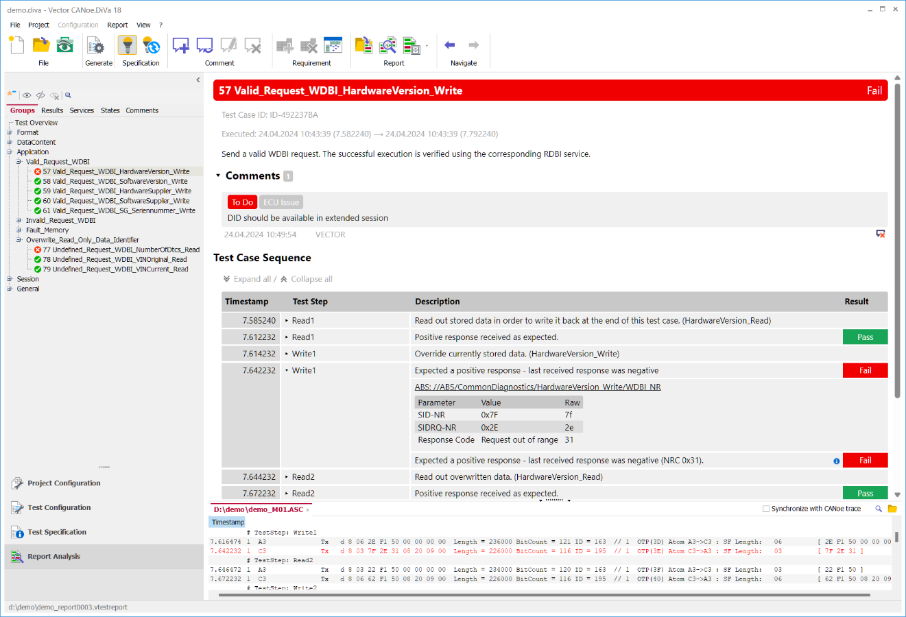This screenshot has height=617, width=906.
Task: Open Project Configuration in sidebar
Action: pyautogui.click(x=64, y=483)
